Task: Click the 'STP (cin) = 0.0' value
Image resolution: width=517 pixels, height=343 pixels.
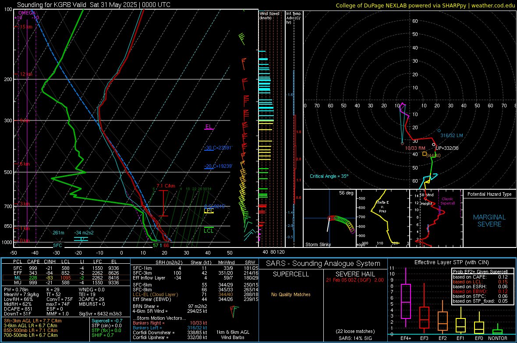Action: tap(106, 325)
